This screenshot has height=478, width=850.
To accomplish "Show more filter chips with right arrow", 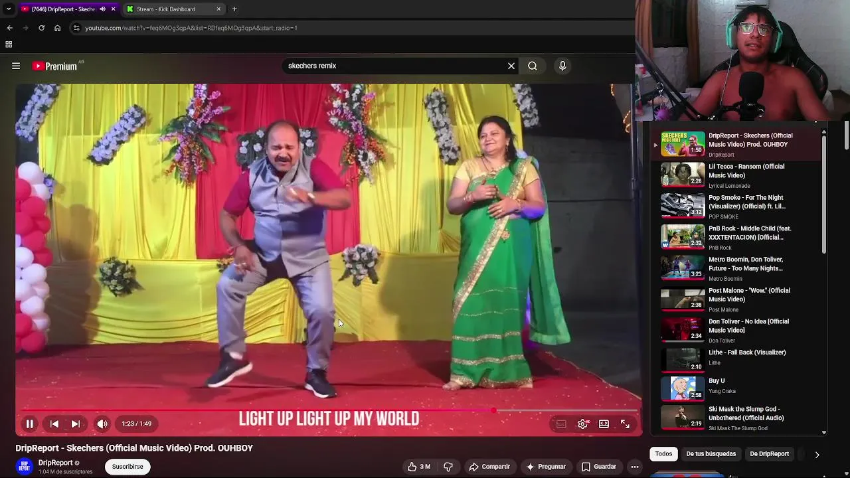I will 817,454.
